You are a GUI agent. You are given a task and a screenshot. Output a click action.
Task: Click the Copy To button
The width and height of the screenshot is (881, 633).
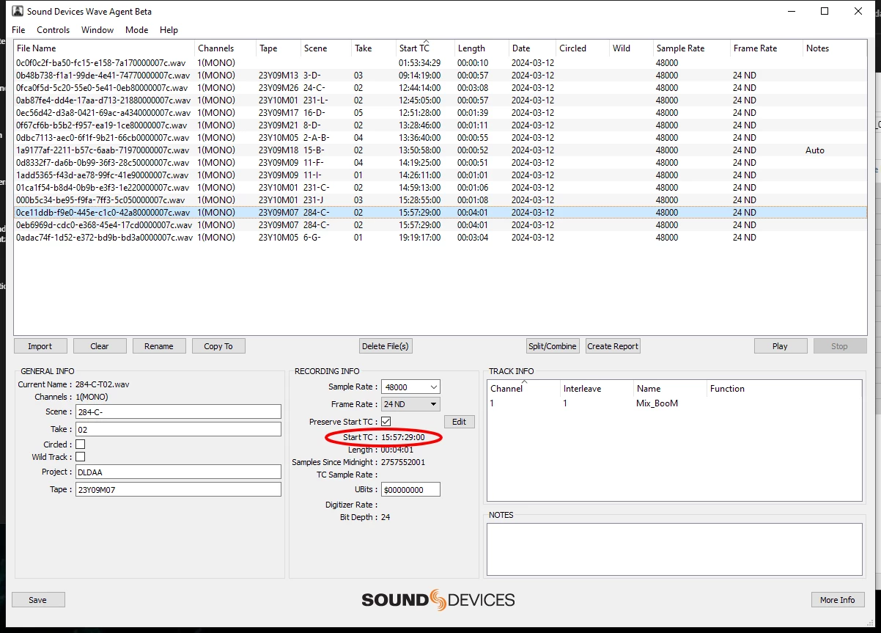click(x=218, y=346)
